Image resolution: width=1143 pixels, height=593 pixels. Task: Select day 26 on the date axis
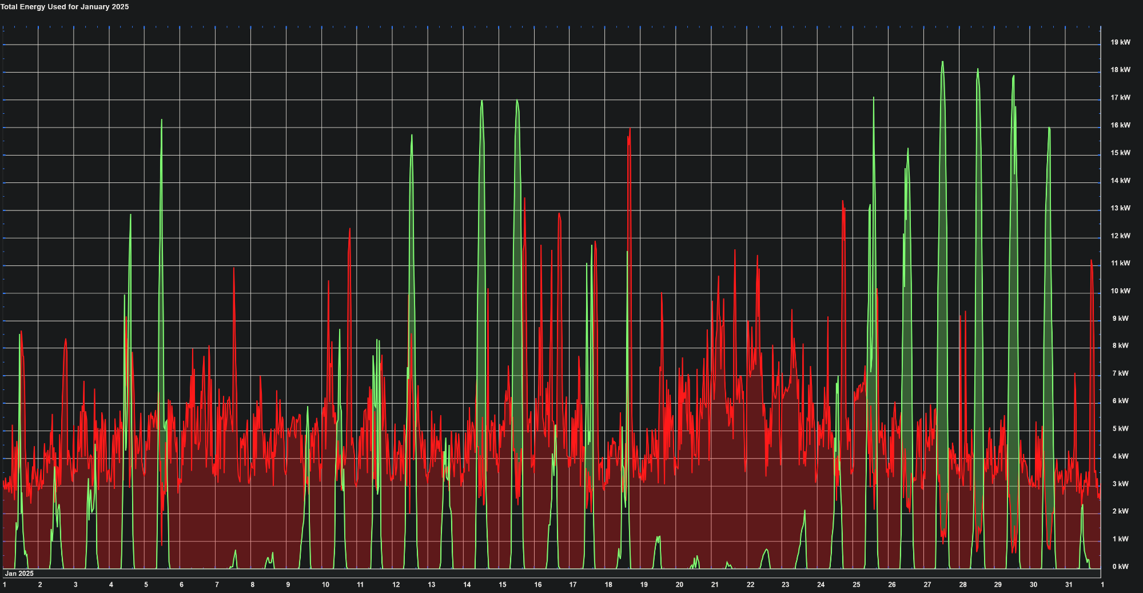[x=892, y=584]
